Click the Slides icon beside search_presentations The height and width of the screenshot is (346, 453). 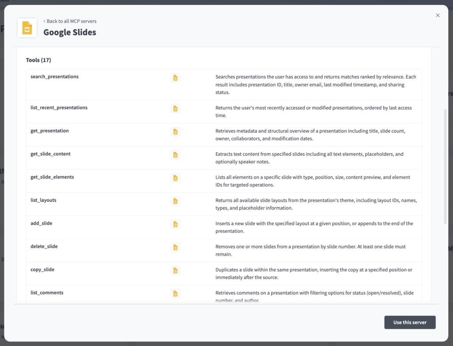tap(175, 78)
